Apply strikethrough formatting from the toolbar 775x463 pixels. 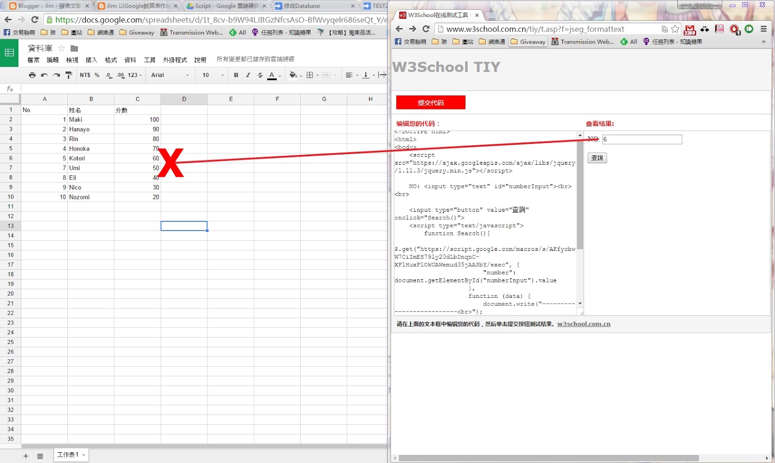click(x=260, y=75)
